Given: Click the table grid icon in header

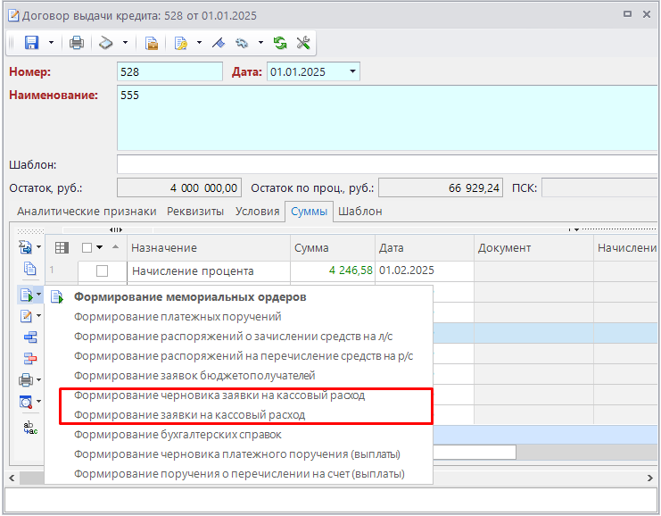Looking at the screenshot, I should click(x=62, y=247).
